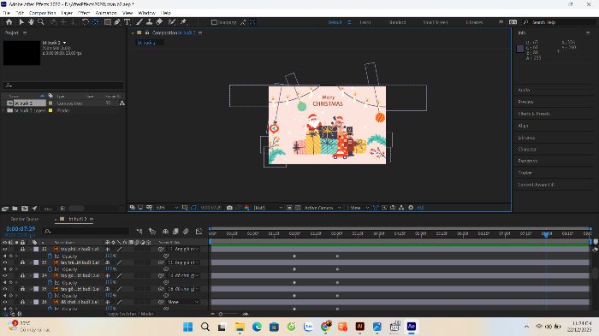The image size is (599, 336).
Task: Open the Edit menu
Action: (20, 13)
